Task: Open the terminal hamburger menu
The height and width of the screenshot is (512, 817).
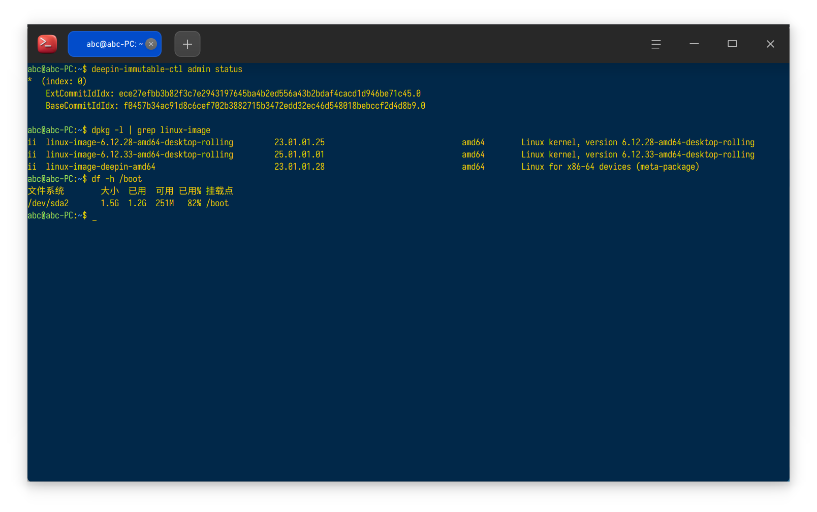Action: pos(656,44)
